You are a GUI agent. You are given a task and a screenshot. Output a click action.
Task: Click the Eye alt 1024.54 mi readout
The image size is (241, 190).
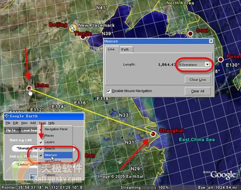(217, 187)
